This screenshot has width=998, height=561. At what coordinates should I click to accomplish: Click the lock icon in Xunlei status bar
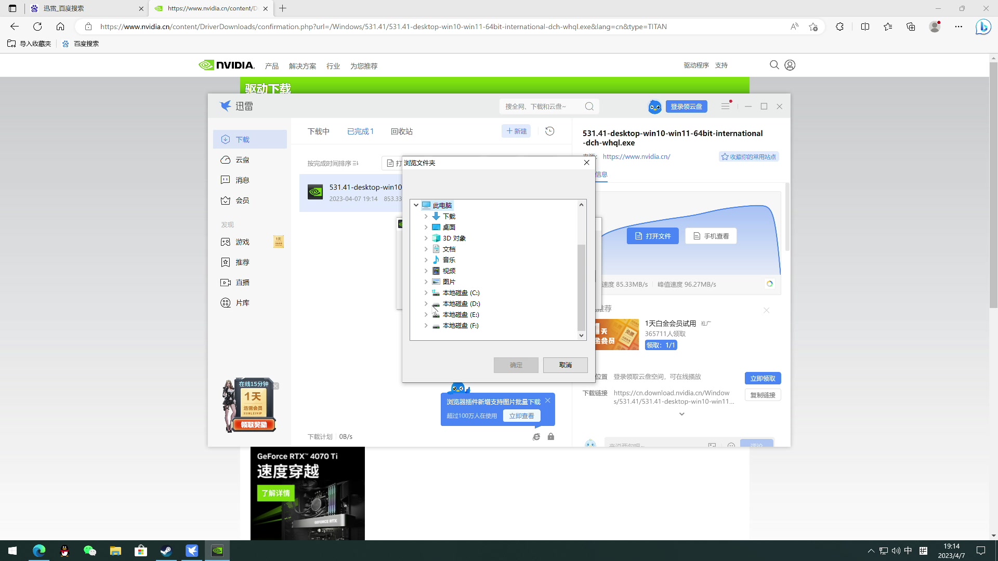551,437
